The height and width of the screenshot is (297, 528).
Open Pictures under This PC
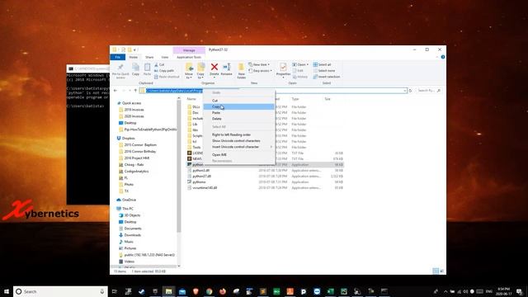pyautogui.click(x=130, y=248)
